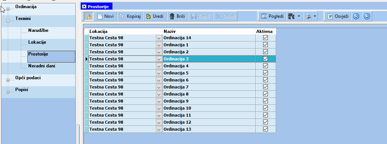Select Neradni dani in the tree
387x144 pixels.
point(42,66)
